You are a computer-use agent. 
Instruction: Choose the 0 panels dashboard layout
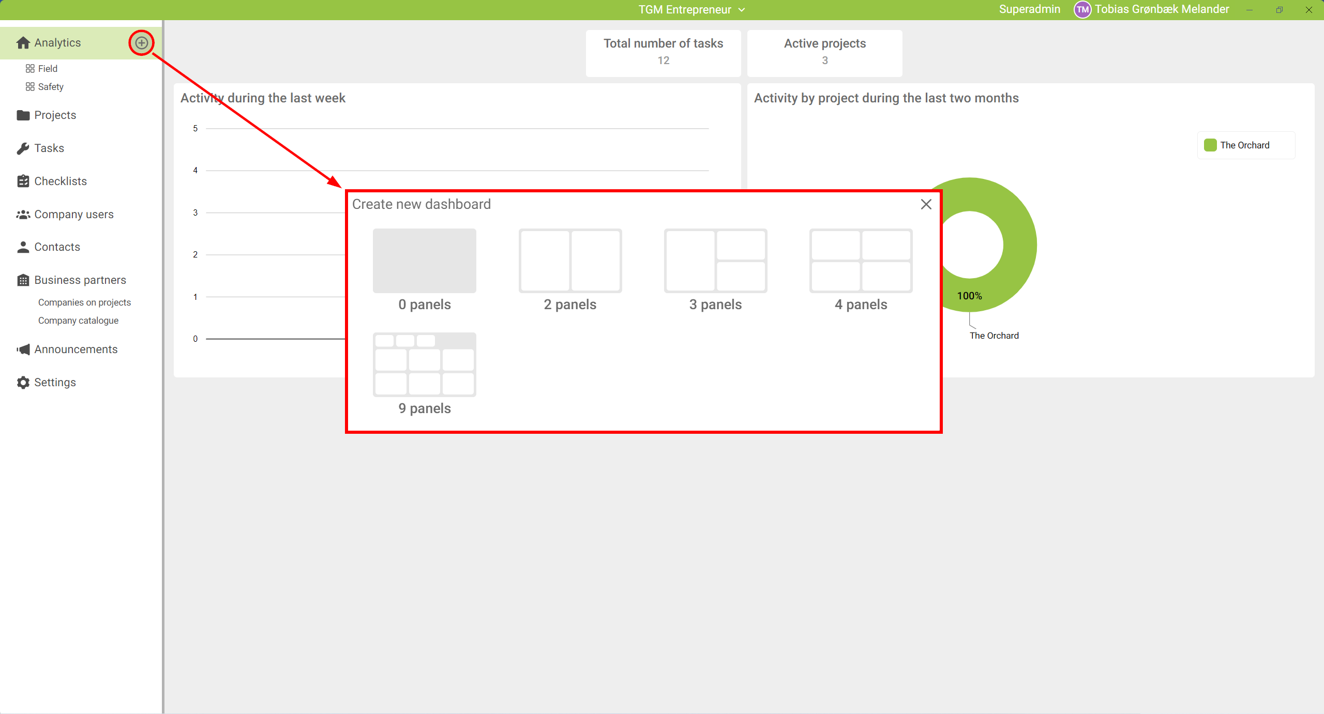click(x=424, y=261)
